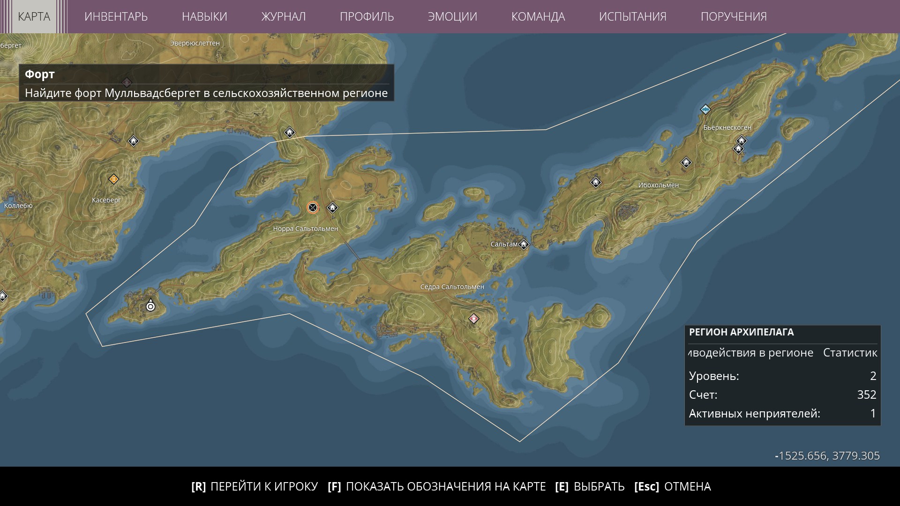Viewport: 900px width, 506px height.
Task: Click [F] ПОКАЗАТЬ ОБОЗНАЧЕНИЯ НА КАРТЕ
Action: pyautogui.click(x=437, y=486)
